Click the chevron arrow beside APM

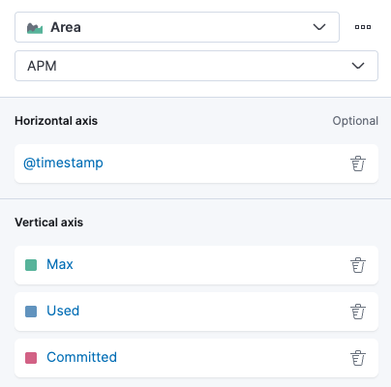click(358, 66)
